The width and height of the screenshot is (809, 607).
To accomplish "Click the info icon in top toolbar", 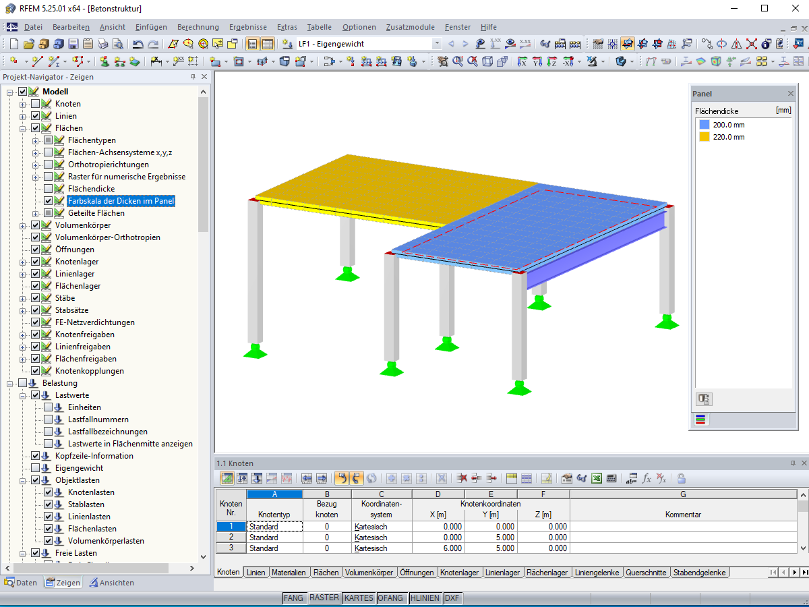I will coord(766,44).
